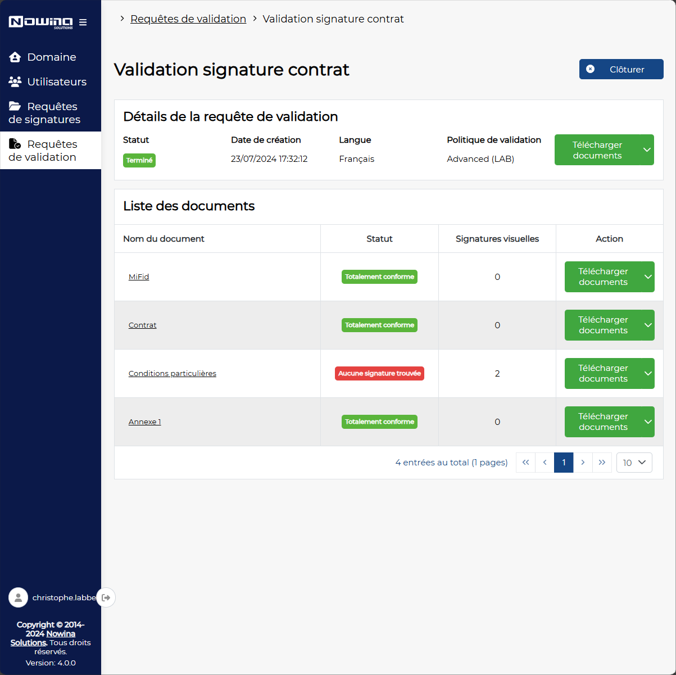The image size is (676, 675).
Task: Go to next page chevron
Action: click(x=583, y=463)
